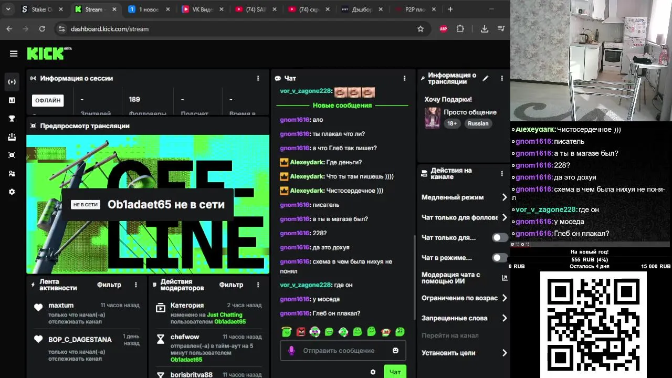This screenshot has height=378, width=672.
Task: Bookmark this page with the star icon
Action: click(421, 29)
